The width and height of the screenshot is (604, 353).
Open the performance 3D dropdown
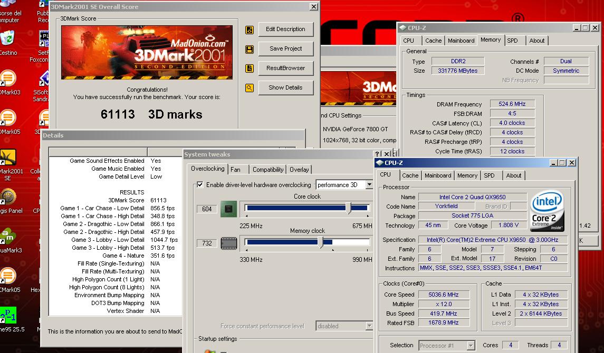[369, 184]
